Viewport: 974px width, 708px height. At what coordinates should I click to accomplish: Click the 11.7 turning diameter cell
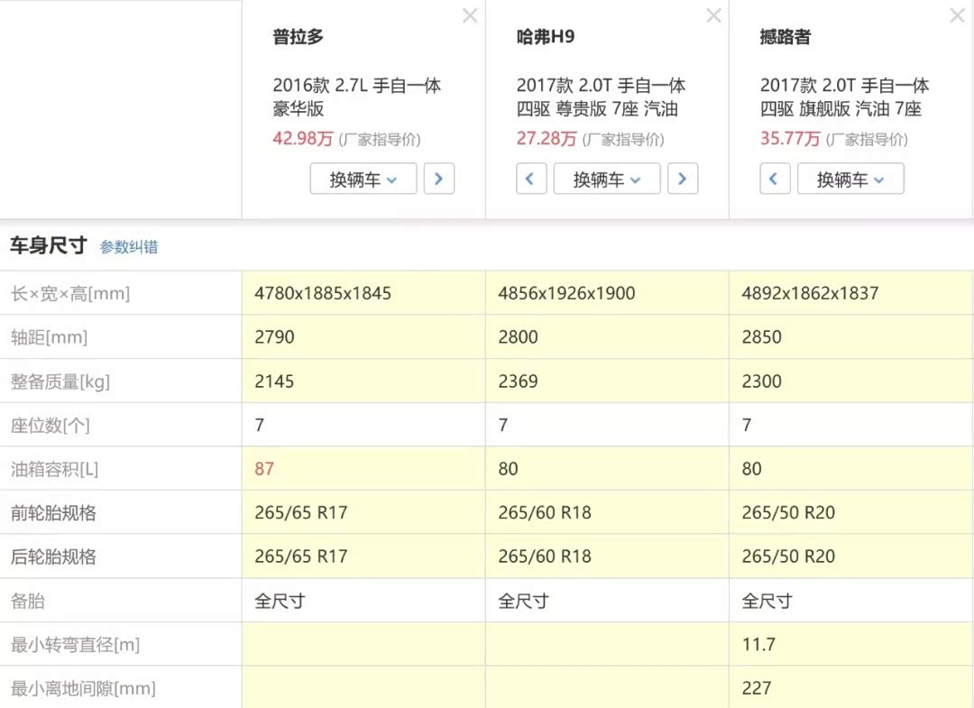click(x=758, y=645)
